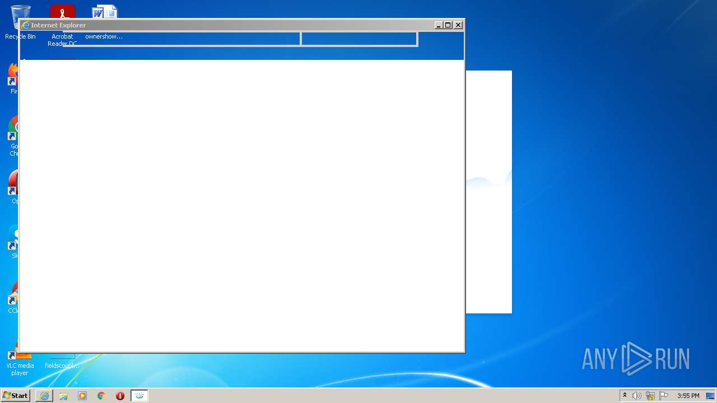This screenshot has height=403, width=717.
Task: Close the Internet Explorer window
Action: click(x=458, y=25)
